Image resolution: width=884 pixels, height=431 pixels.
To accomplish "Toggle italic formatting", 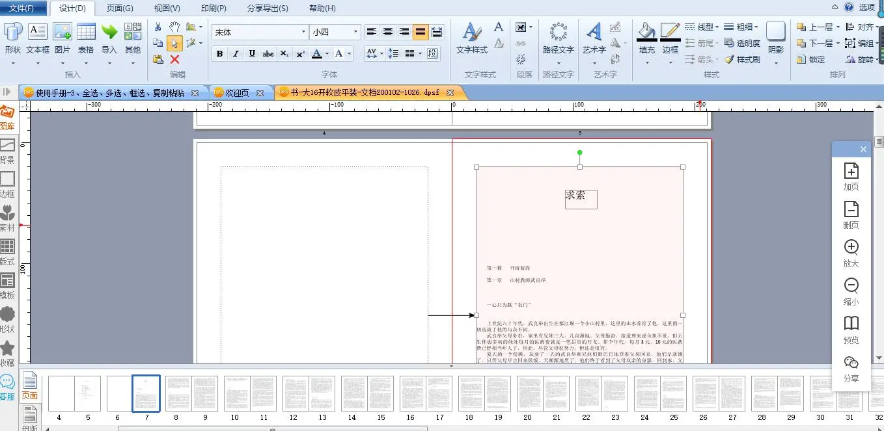I will [236, 54].
